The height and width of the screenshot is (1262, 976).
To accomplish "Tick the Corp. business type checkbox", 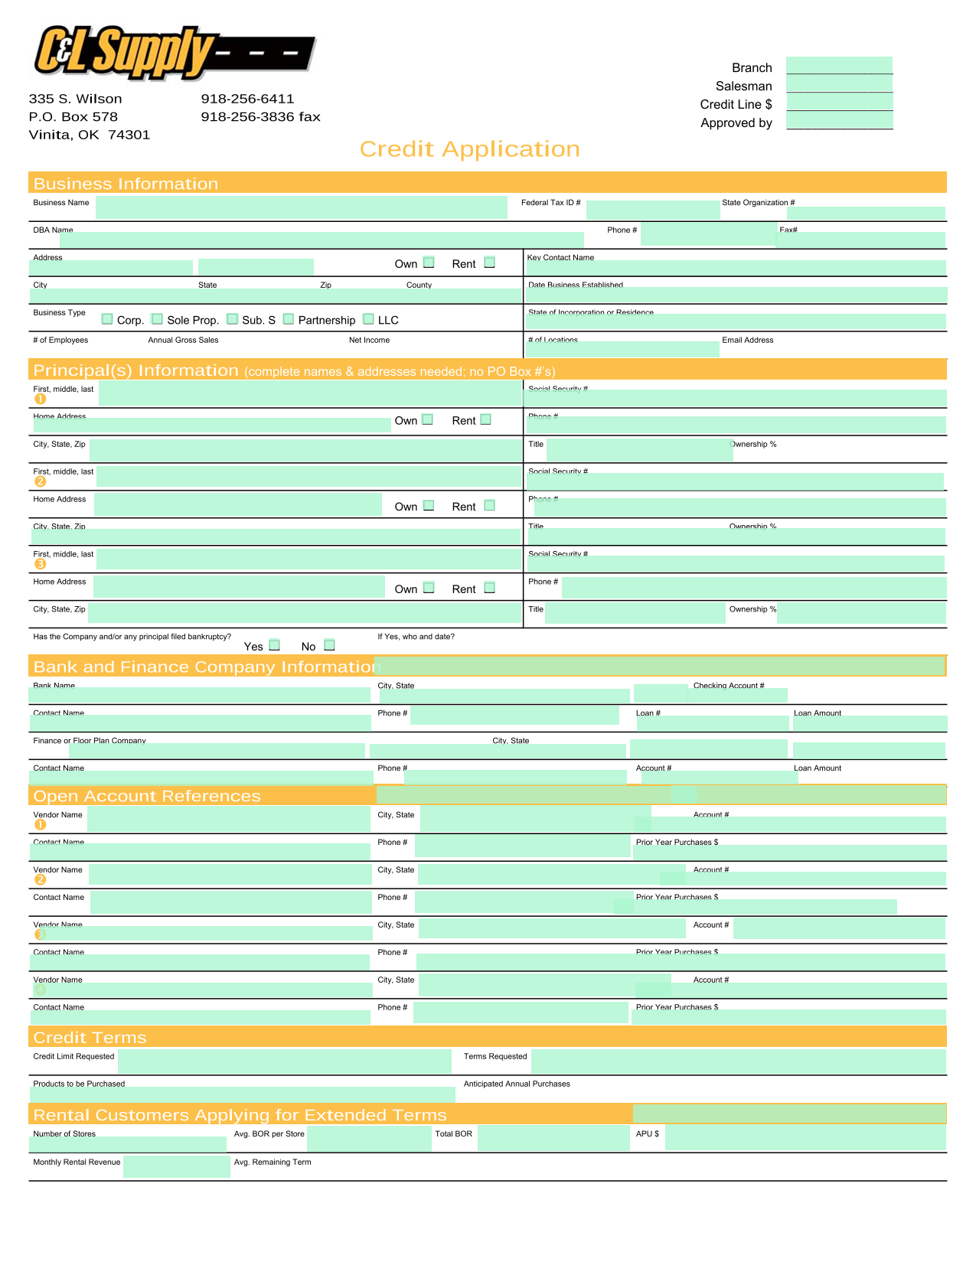I will pyautogui.click(x=107, y=319).
